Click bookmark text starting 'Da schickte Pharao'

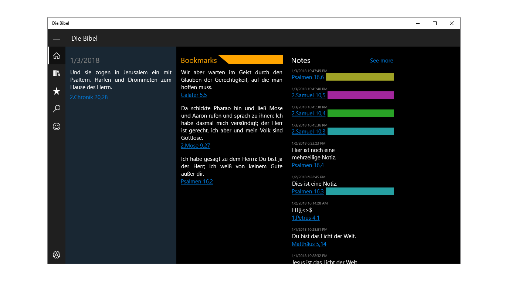[232, 123]
